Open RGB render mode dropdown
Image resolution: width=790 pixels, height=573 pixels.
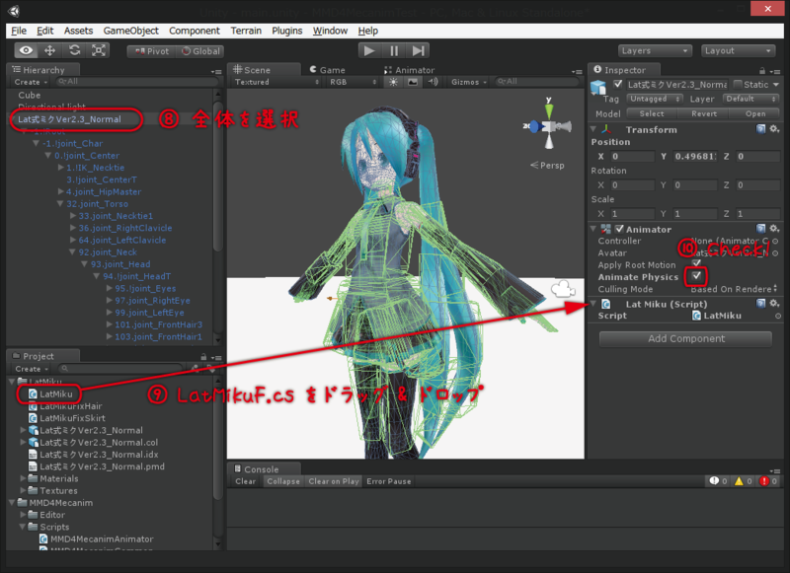pyautogui.click(x=353, y=82)
